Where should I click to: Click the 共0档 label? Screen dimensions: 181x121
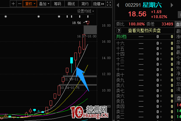click(121, 37)
